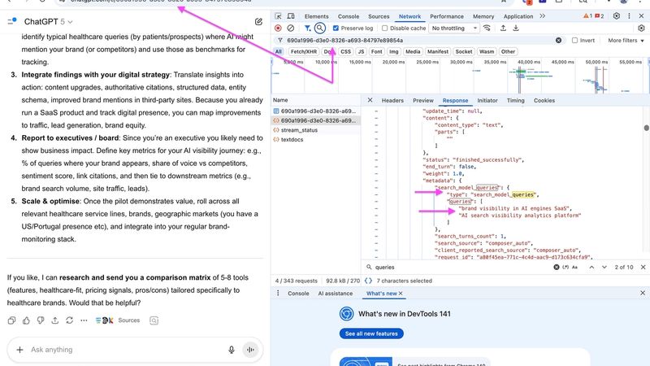This screenshot has height=366, width=650.
Task: Open the No throttling dropdown
Action: pyautogui.click(x=454, y=28)
